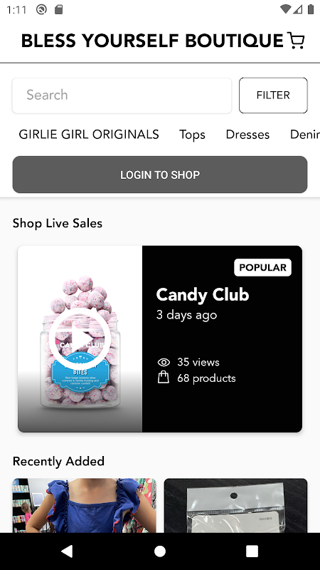
Task: Tap the battery status icon
Action: click(x=311, y=9)
